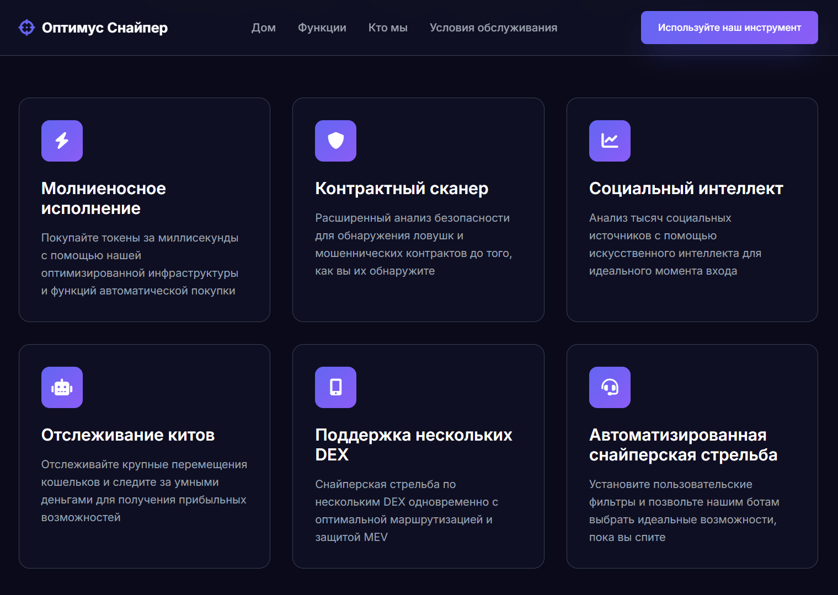
Task: Select the Отслеживание китов card title
Action: (128, 435)
